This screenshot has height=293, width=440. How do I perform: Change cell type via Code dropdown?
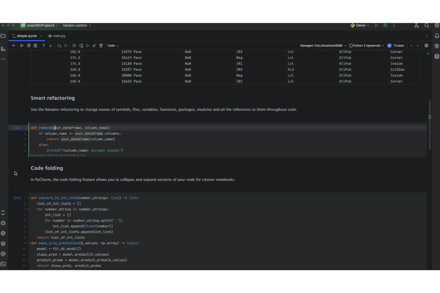[x=113, y=46]
